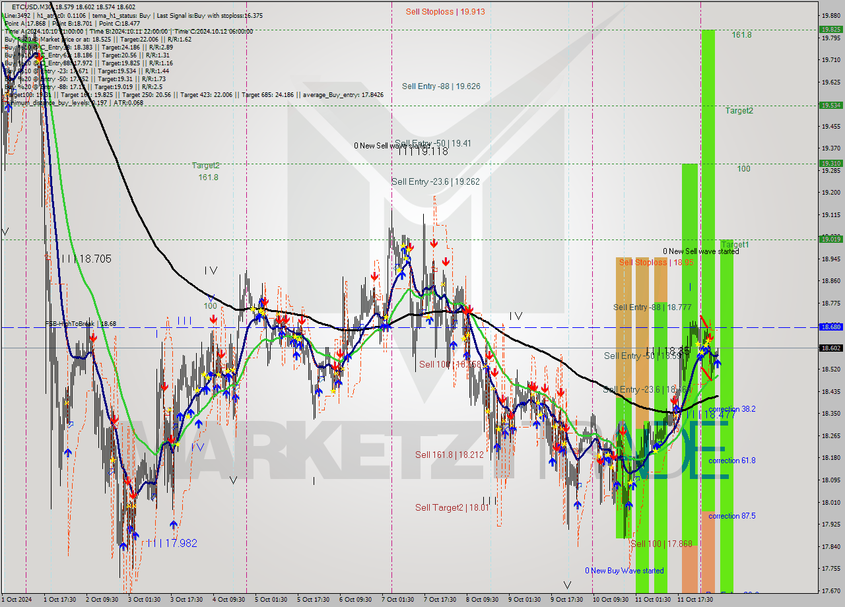Click the 19.019 green price tag
845x607 pixels.
pos(830,239)
